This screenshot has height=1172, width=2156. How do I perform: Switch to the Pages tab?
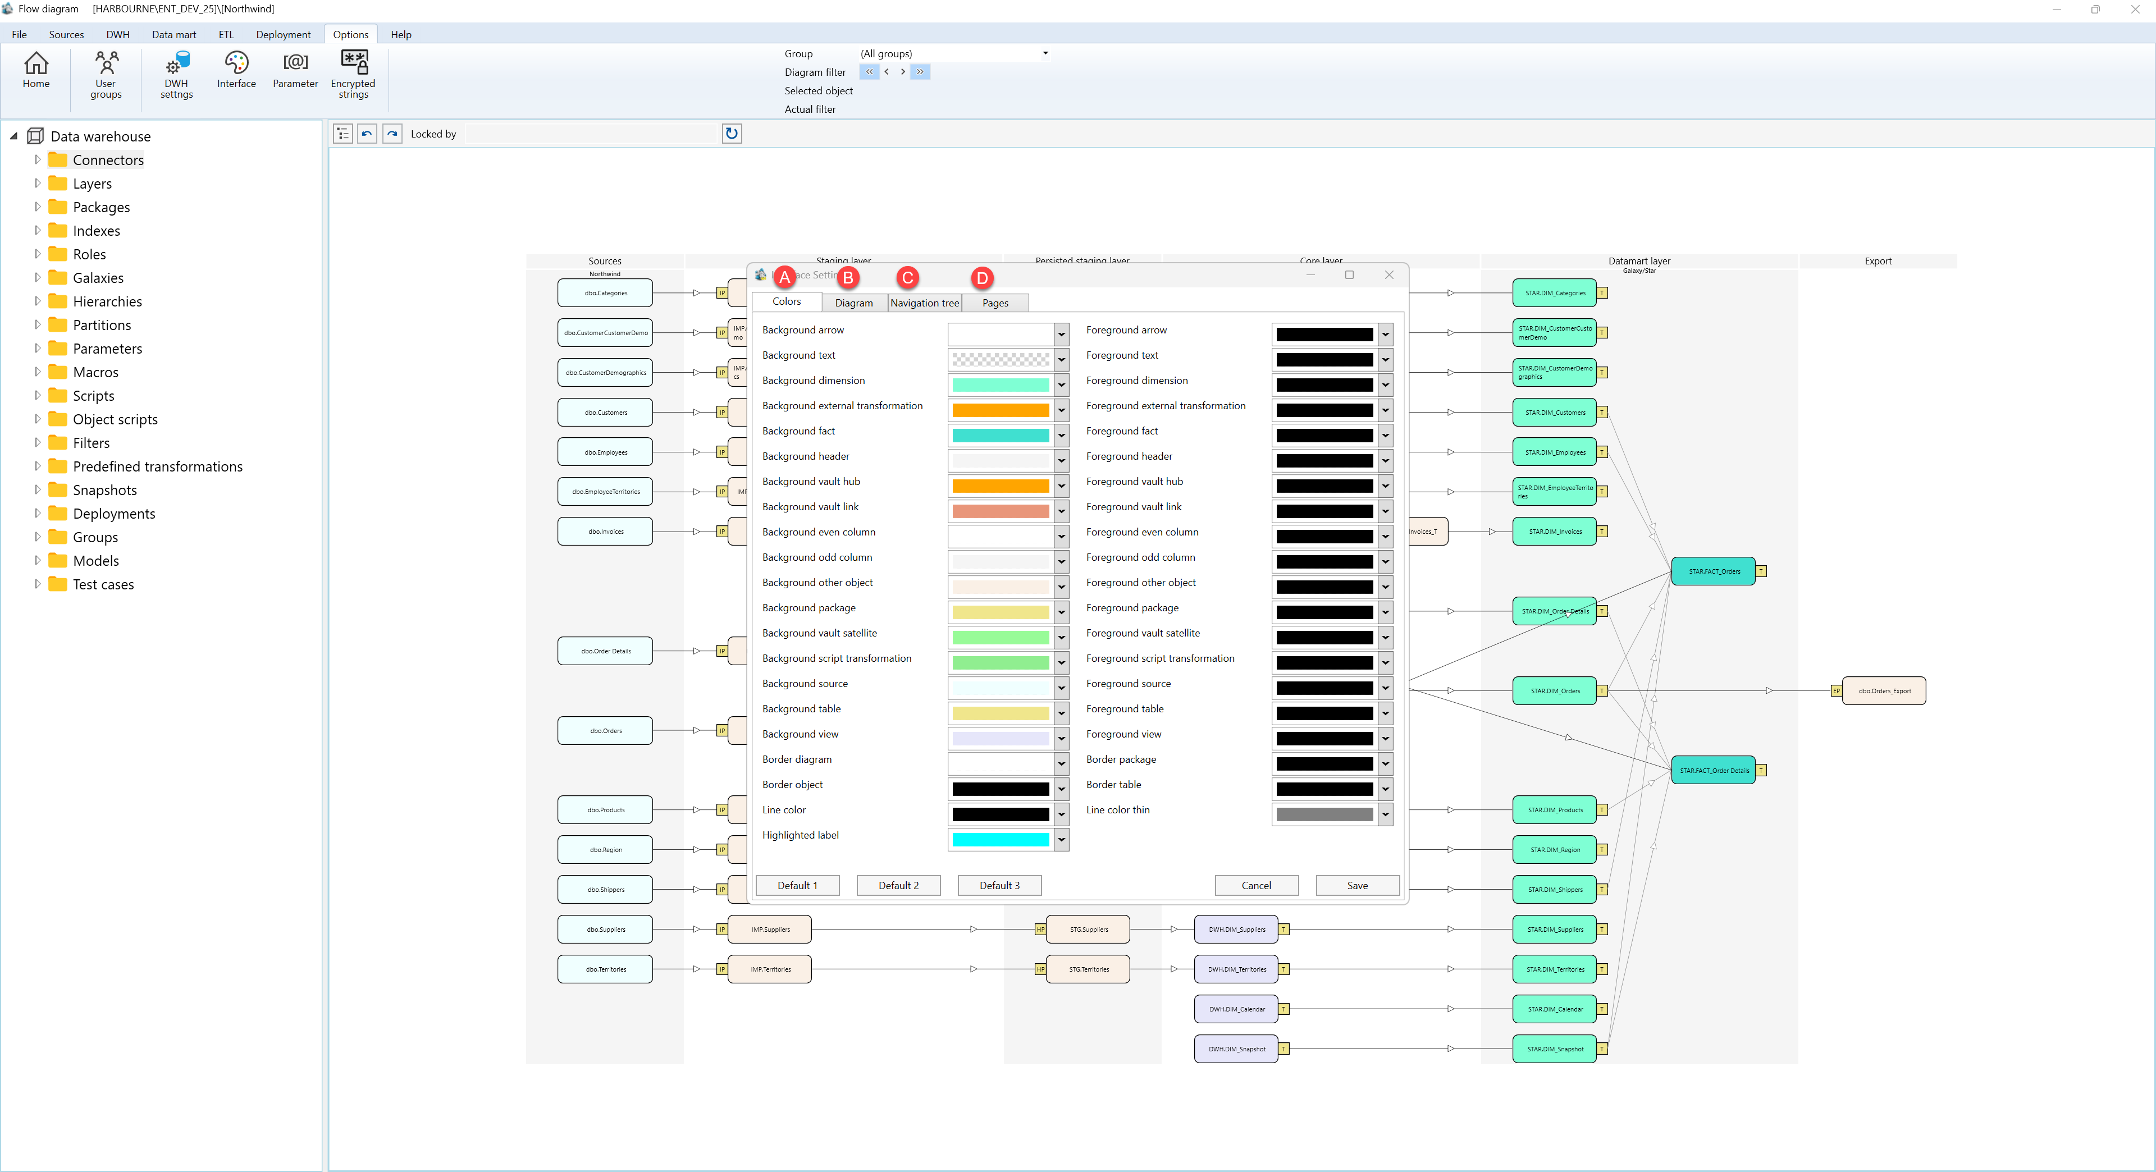[994, 303]
